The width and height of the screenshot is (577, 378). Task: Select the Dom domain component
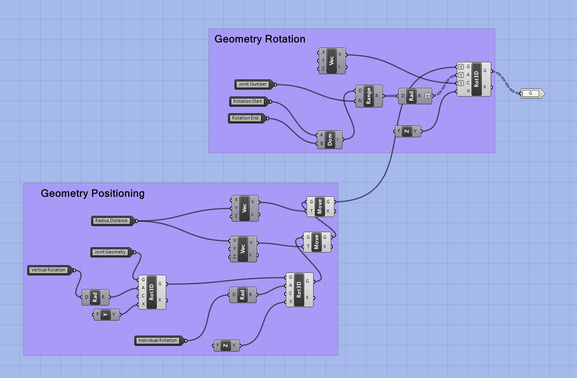tap(330, 140)
